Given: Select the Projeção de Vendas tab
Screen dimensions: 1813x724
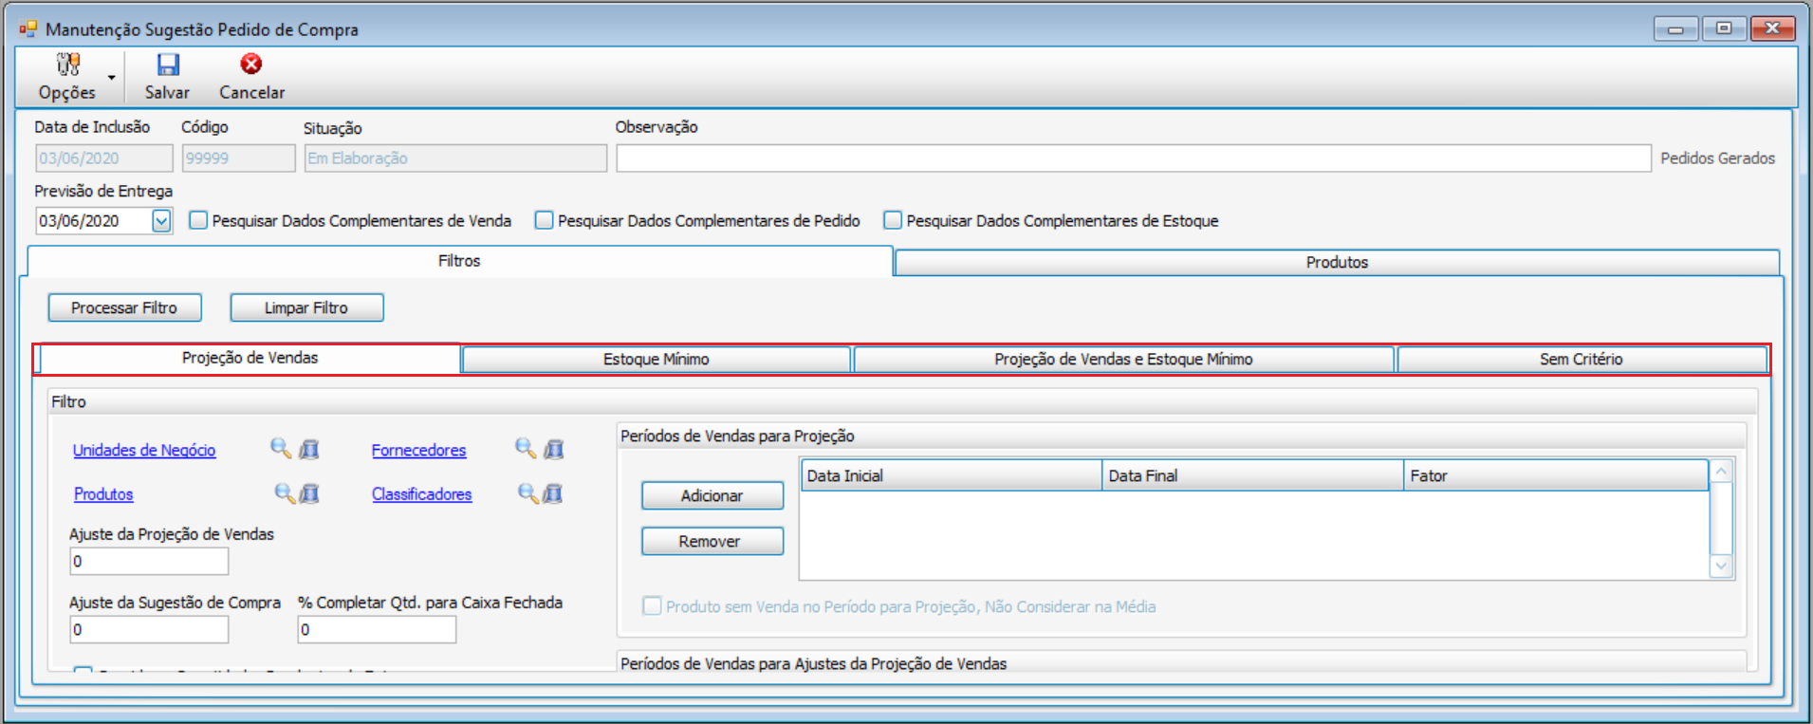Looking at the screenshot, I should [x=250, y=358].
